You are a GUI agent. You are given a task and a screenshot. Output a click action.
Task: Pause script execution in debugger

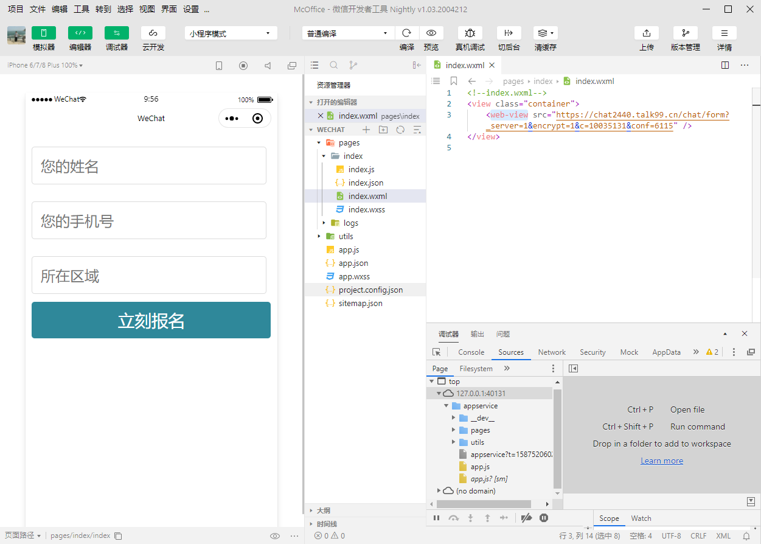click(436, 518)
